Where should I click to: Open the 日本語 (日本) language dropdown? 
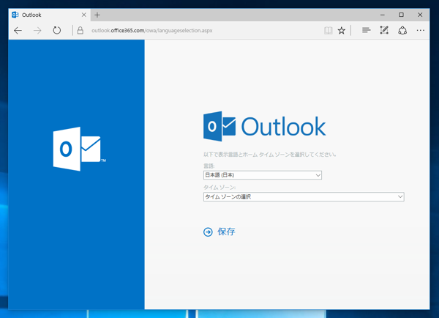tap(263, 175)
